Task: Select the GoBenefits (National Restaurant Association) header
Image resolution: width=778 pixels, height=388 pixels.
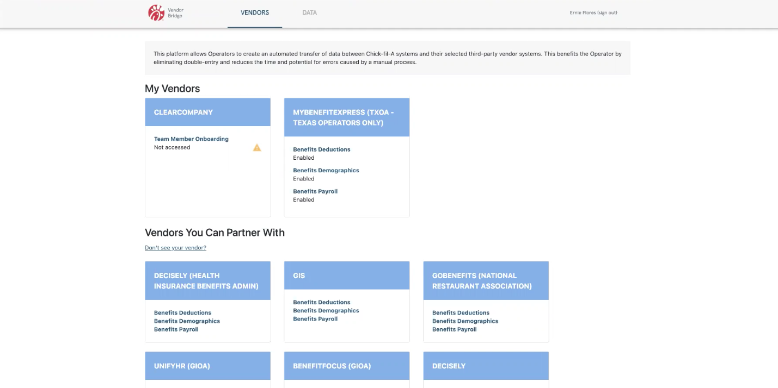Action: click(486, 281)
